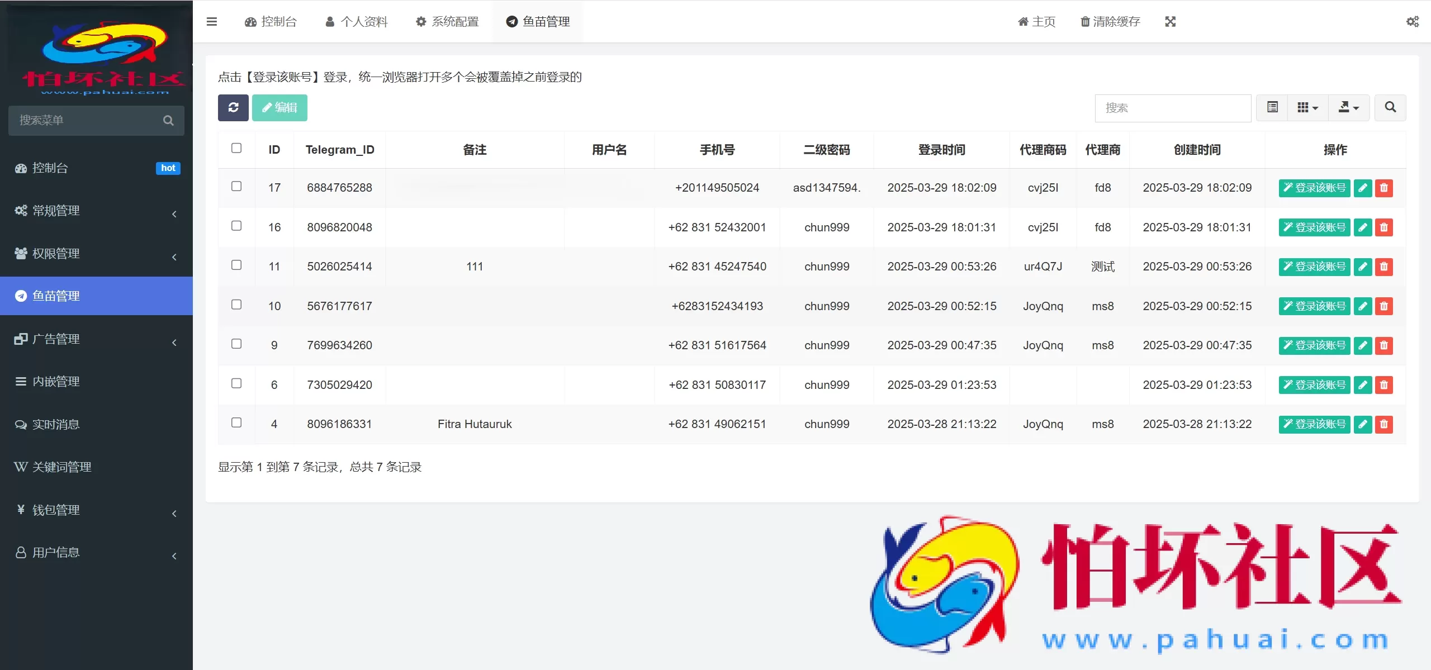Toggle the select-all checkbox in table header
Image resolution: width=1431 pixels, height=670 pixels.
pyautogui.click(x=237, y=148)
